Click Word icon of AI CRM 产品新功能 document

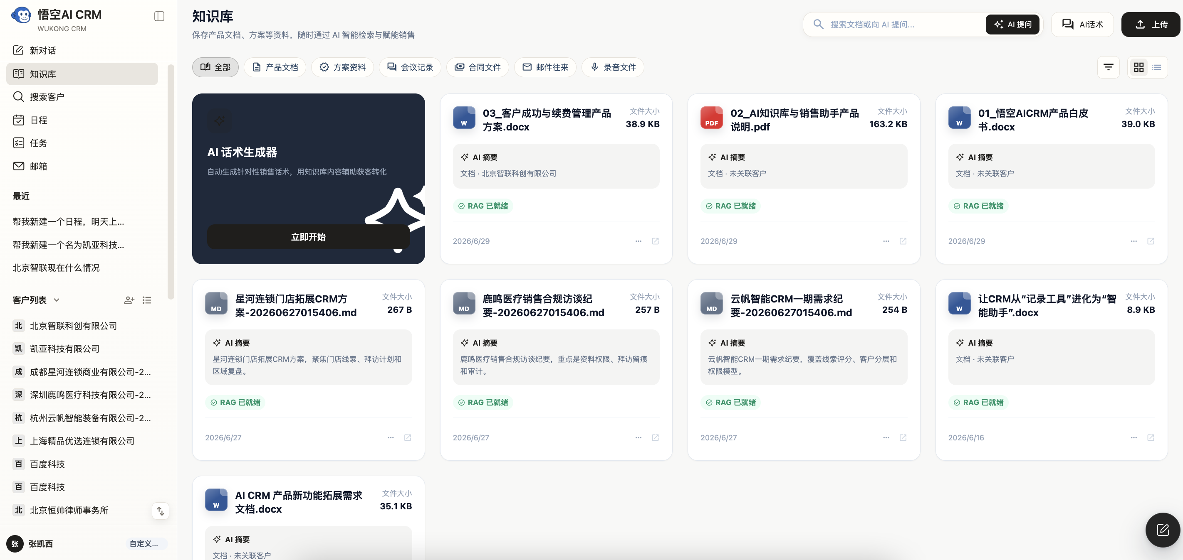[x=216, y=500]
